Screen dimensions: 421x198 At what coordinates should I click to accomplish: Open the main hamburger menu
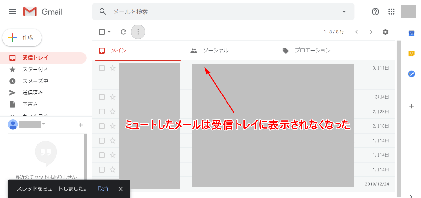[x=12, y=12]
